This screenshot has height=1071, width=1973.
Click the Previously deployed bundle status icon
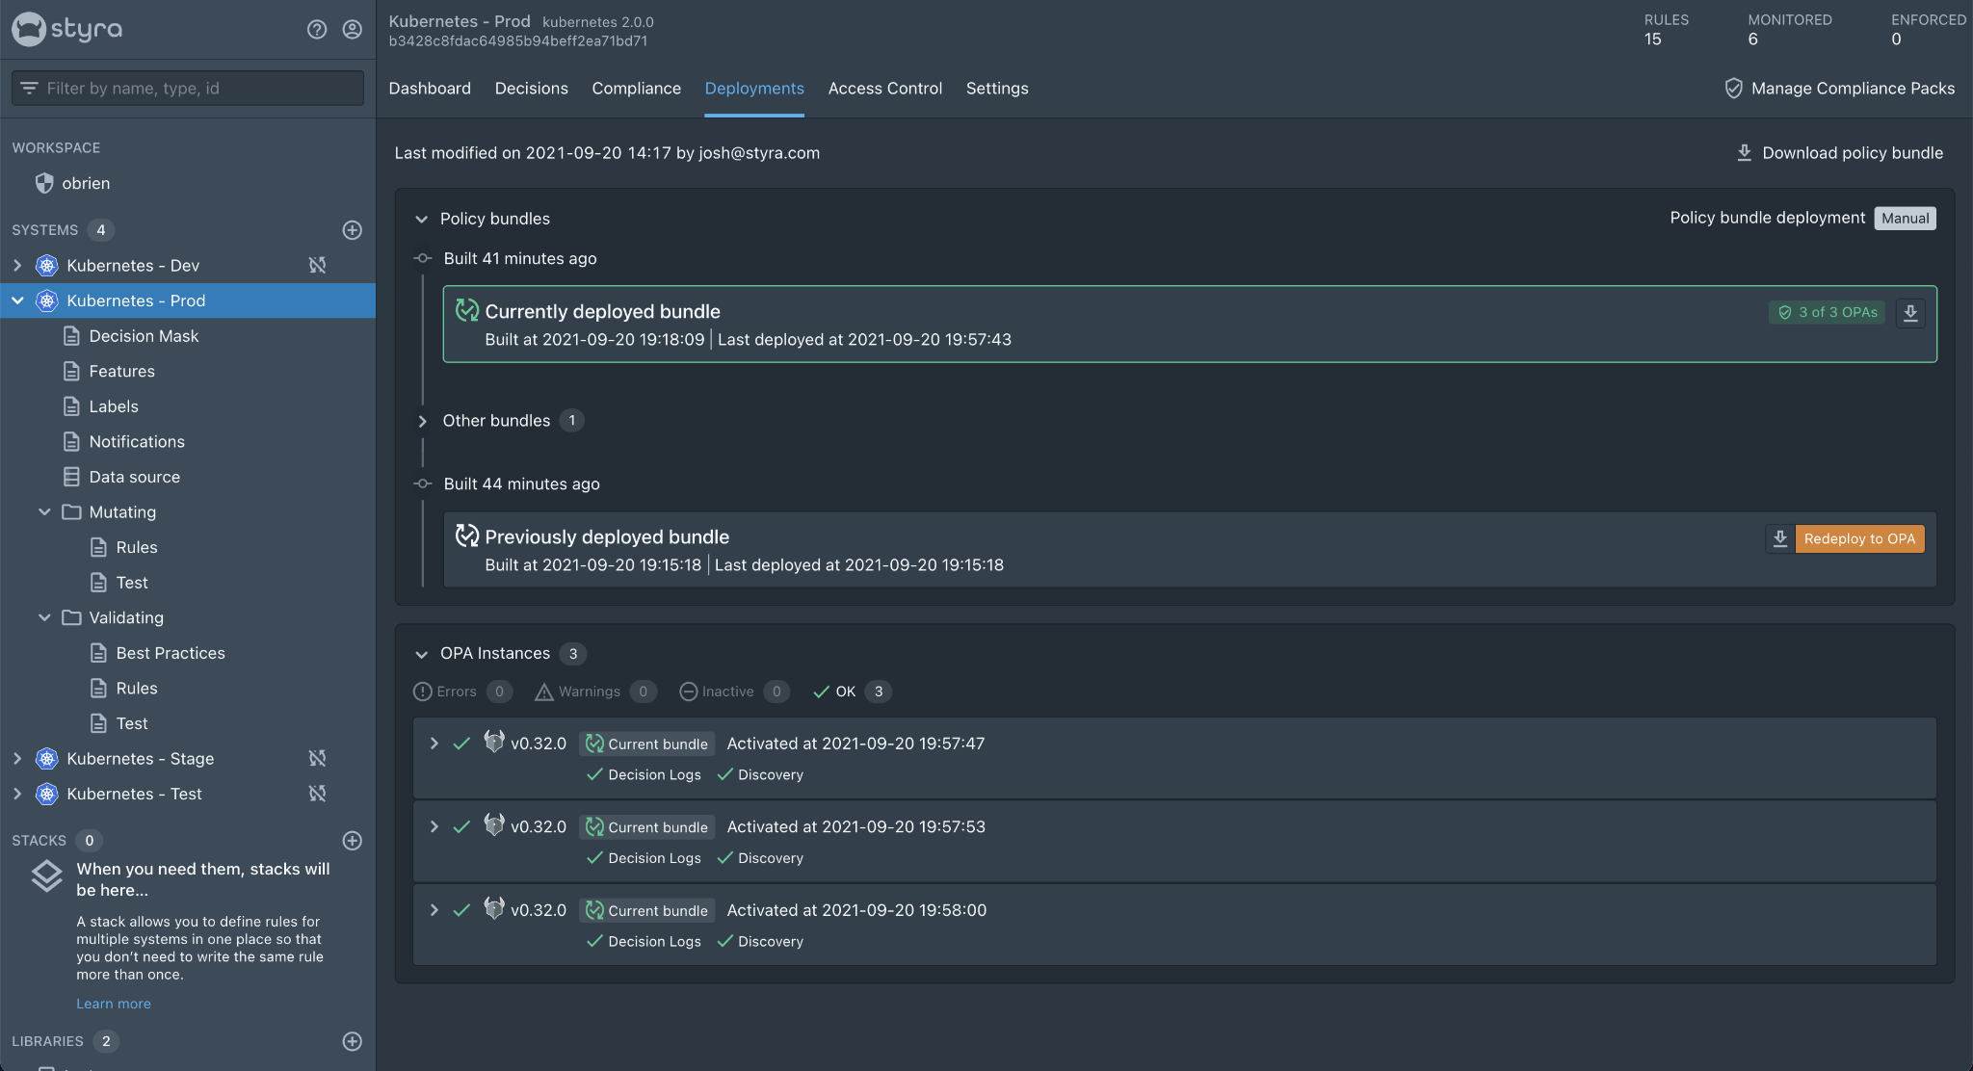tap(467, 535)
